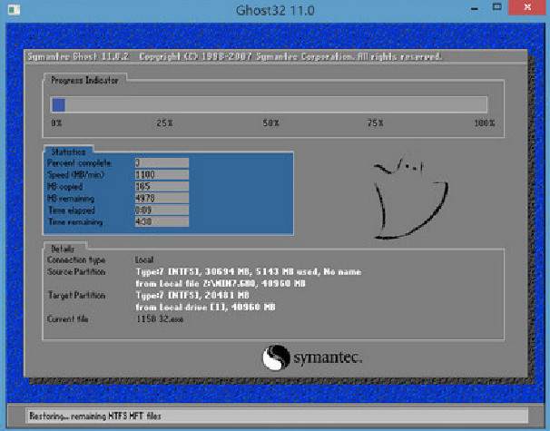
Task: Click the Time elapsed label
Action: 71,211
